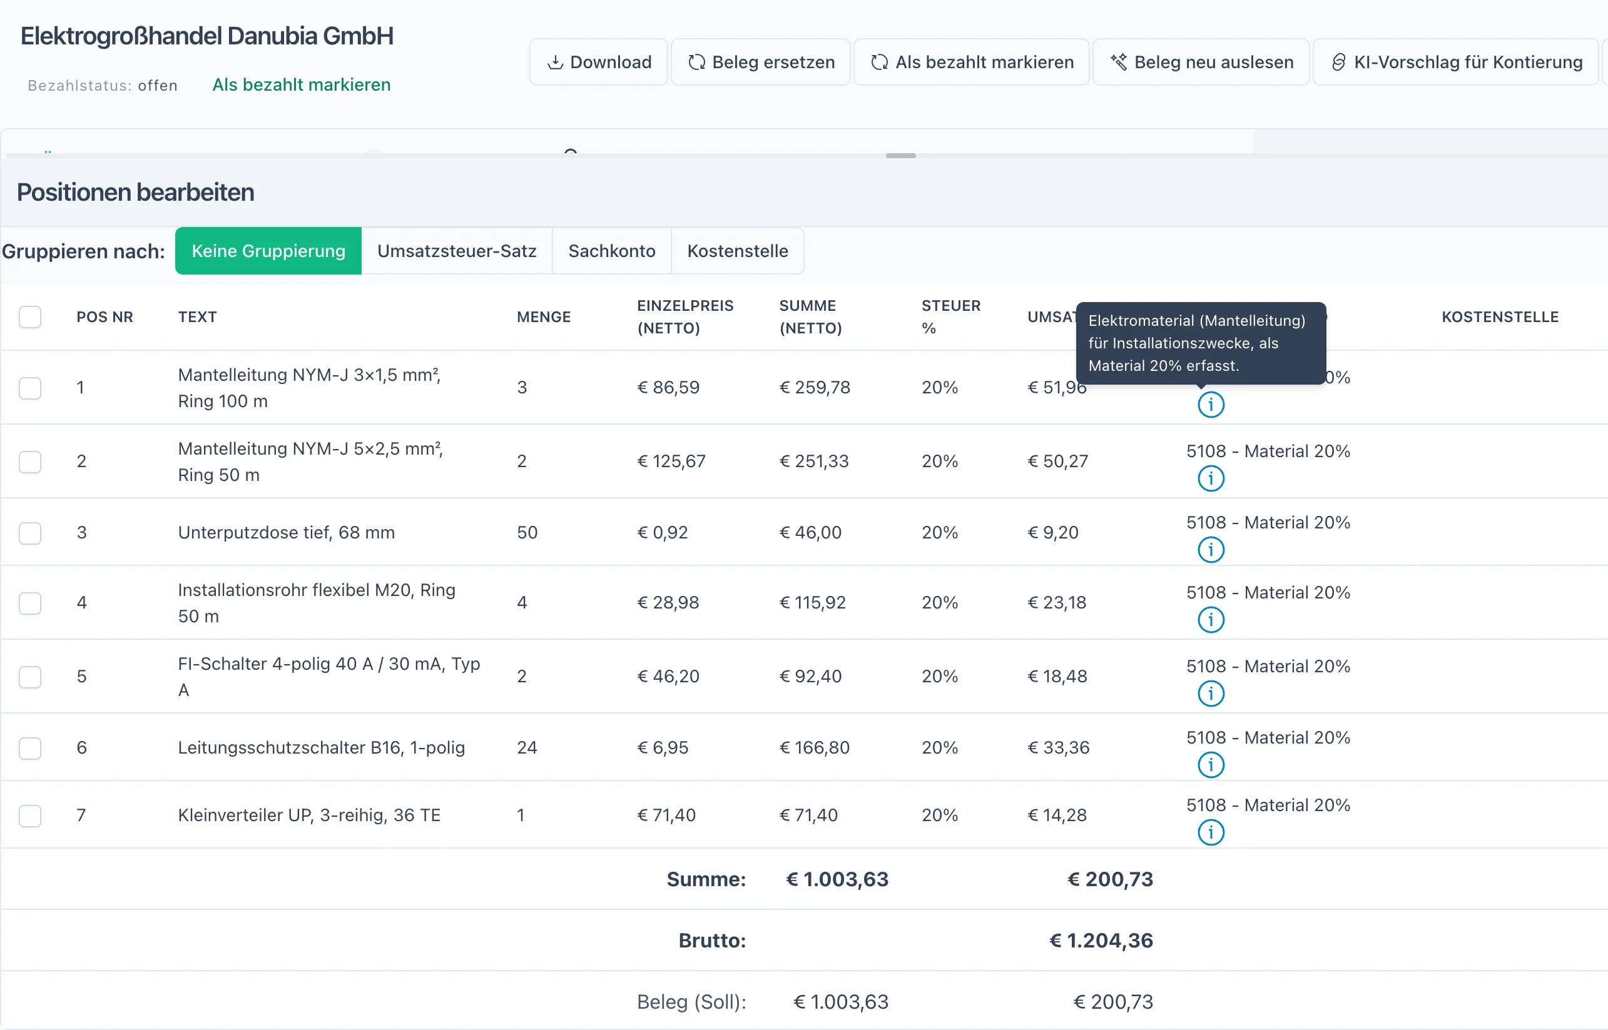1608x1030 pixels.
Task: Click 5108 - Material 20% in row 7
Action: pyautogui.click(x=1268, y=805)
